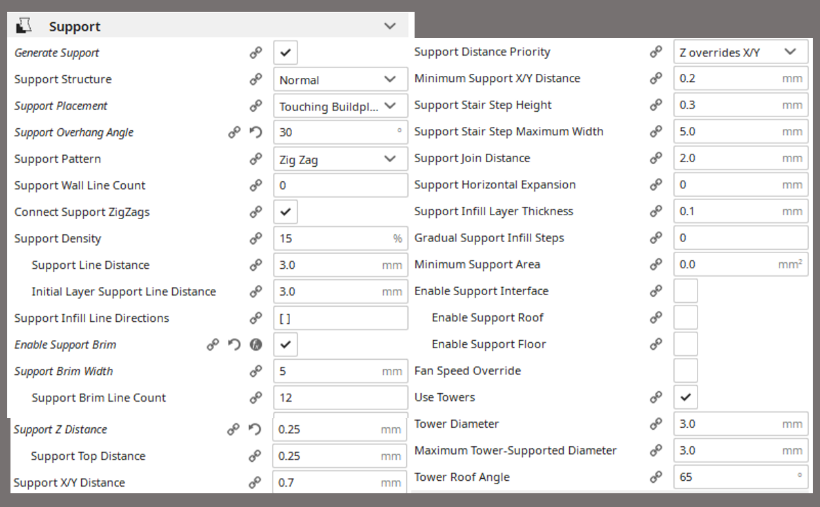The height and width of the screenshot is (507, 820).
Task: Reset Enable Support Brim with the undo arrow
Action: pyautogui.click(x=234, y=345)
